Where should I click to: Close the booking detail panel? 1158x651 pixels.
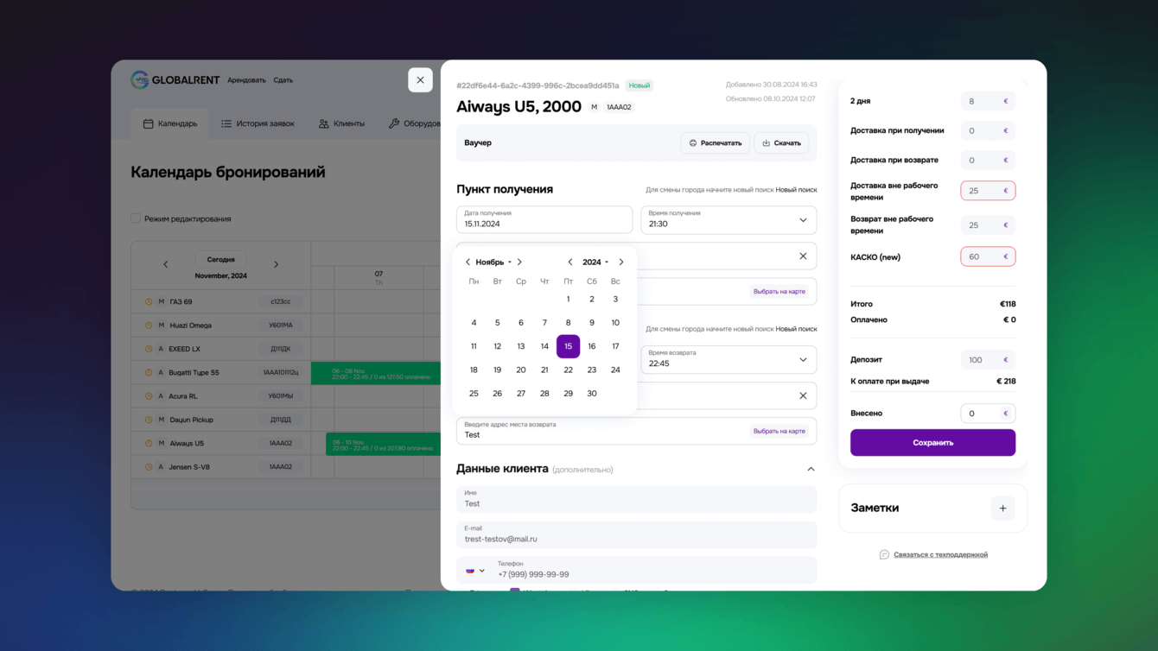(420, 80)
